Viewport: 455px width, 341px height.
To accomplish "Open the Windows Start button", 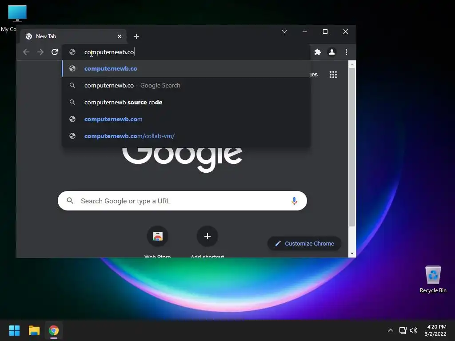I will pos(14,330).
